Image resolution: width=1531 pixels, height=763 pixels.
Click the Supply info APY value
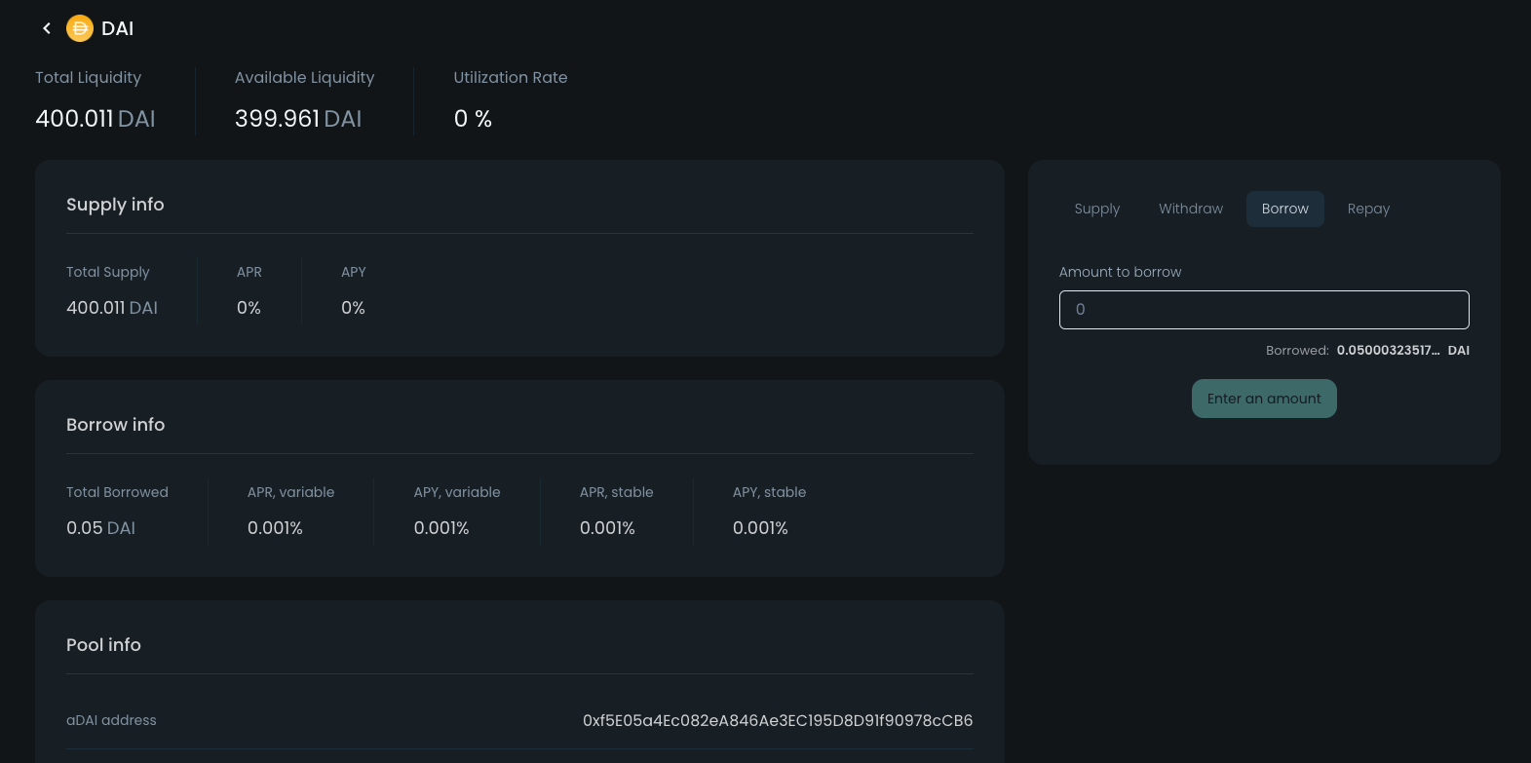[x=353, y=308]
